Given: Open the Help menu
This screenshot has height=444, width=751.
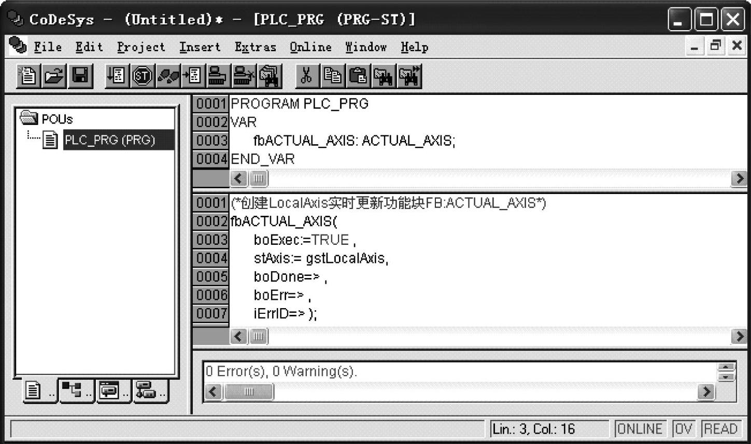Looking at the screenshot, I should 414,47.
